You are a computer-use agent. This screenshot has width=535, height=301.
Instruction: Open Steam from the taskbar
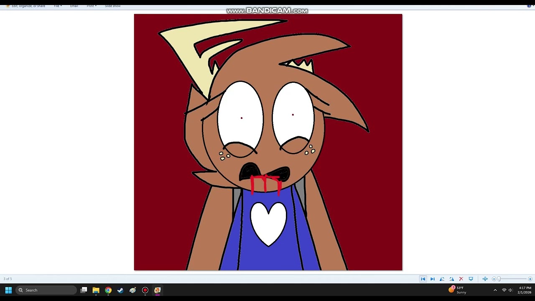pos(120,290)
